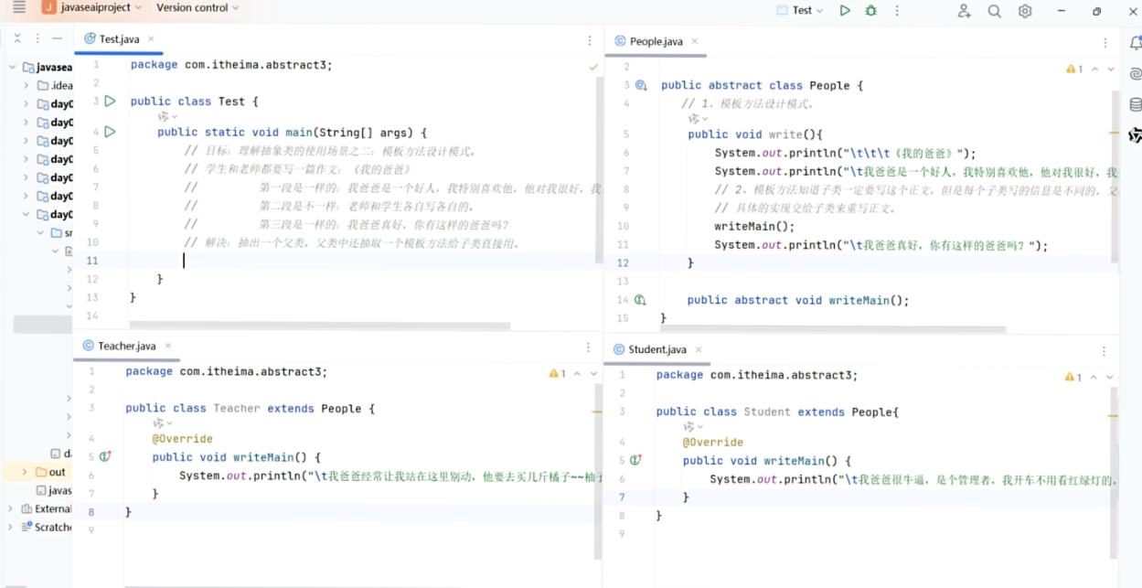Click writeMain() call in People.java
Image resolution: width=1142 pixels, height=588 pixels.
754,226
